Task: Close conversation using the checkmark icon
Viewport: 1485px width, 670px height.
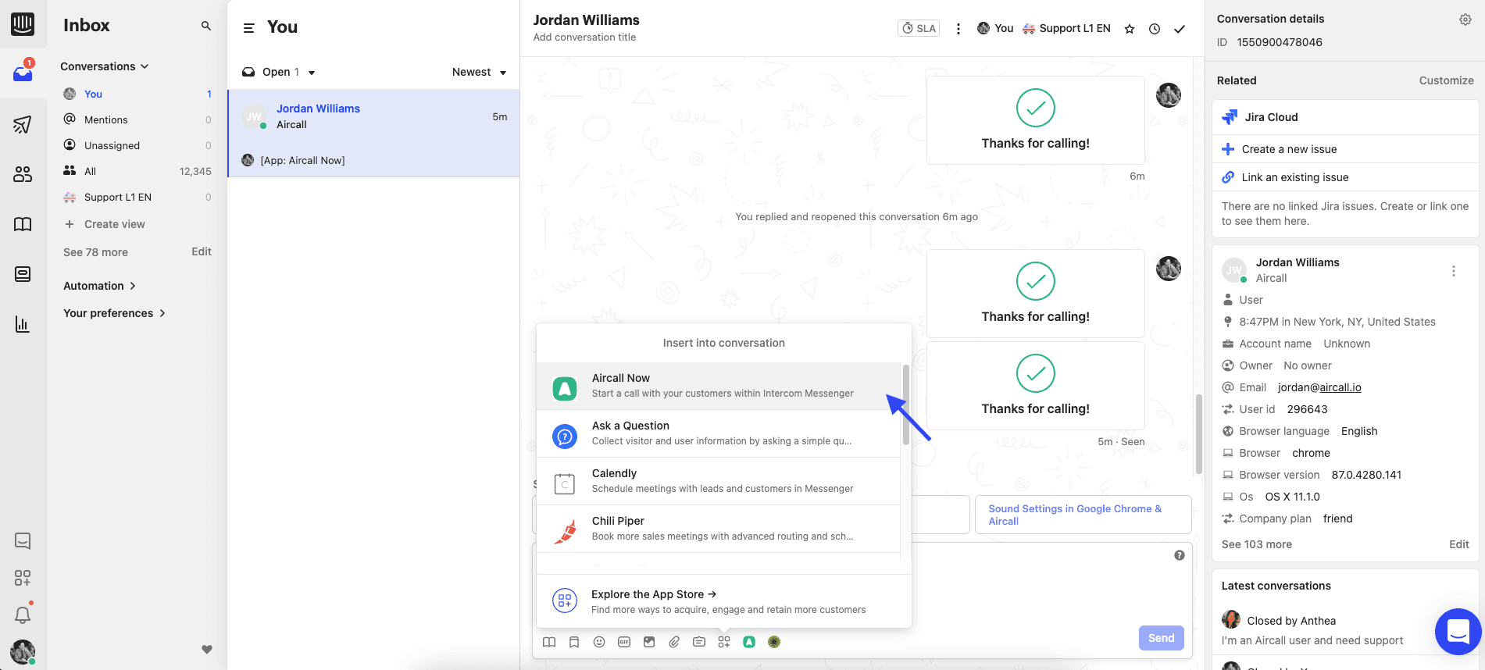Action: 1180,29
